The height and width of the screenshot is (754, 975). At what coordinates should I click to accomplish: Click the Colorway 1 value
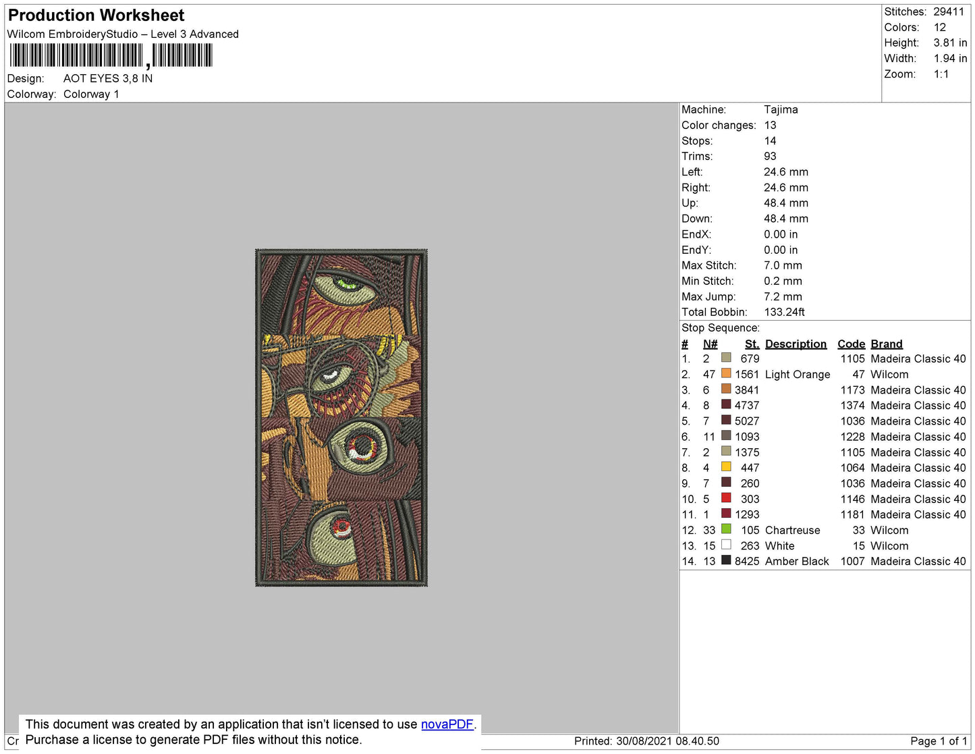point(91,94)
